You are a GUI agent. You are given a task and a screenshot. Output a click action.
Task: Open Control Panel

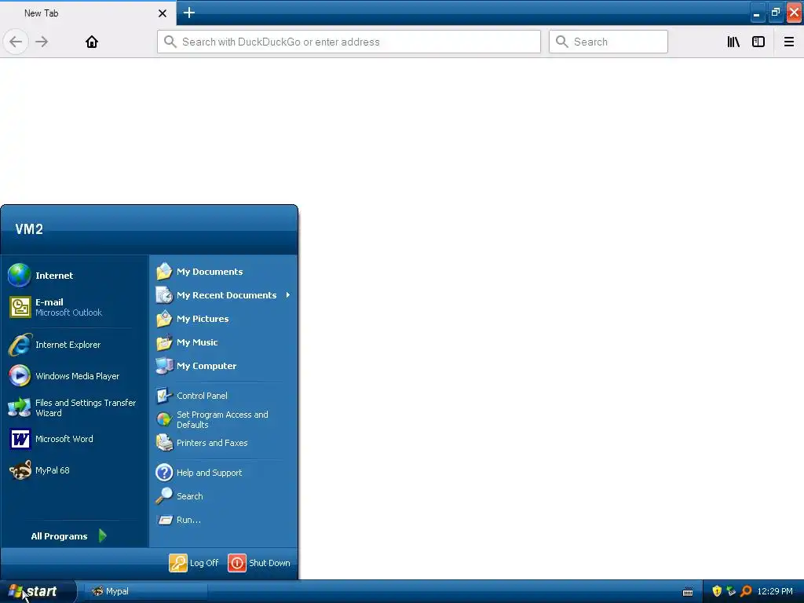coord(224,396)
